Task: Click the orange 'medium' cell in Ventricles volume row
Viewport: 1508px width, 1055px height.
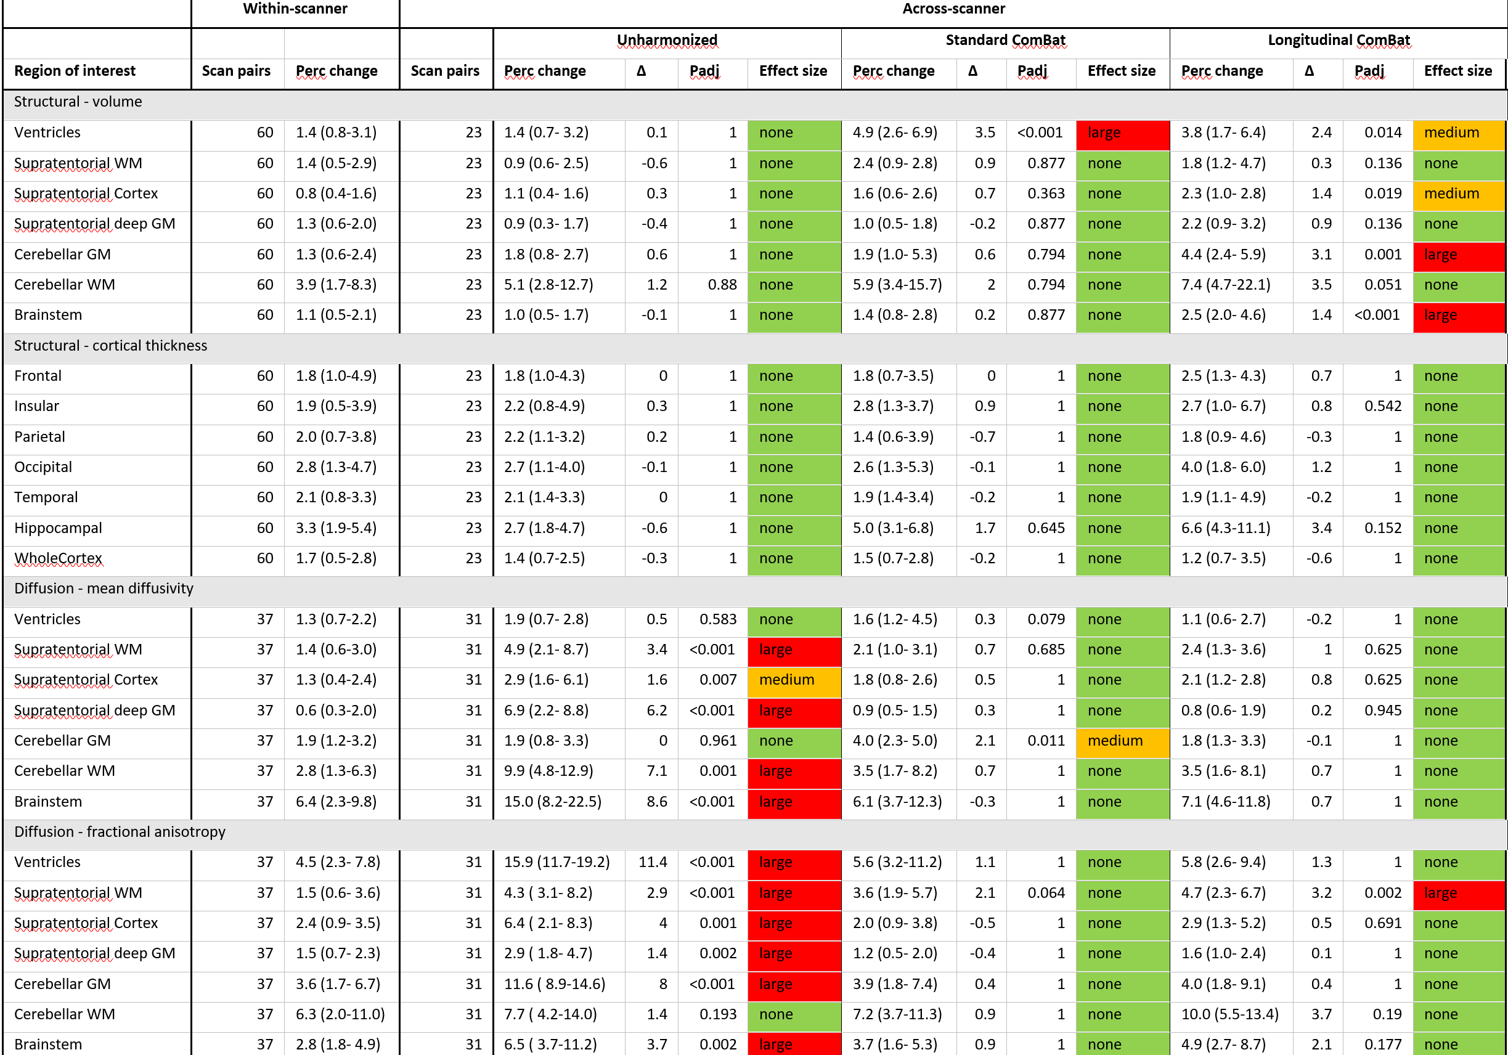Action: tap(1458, 132)
